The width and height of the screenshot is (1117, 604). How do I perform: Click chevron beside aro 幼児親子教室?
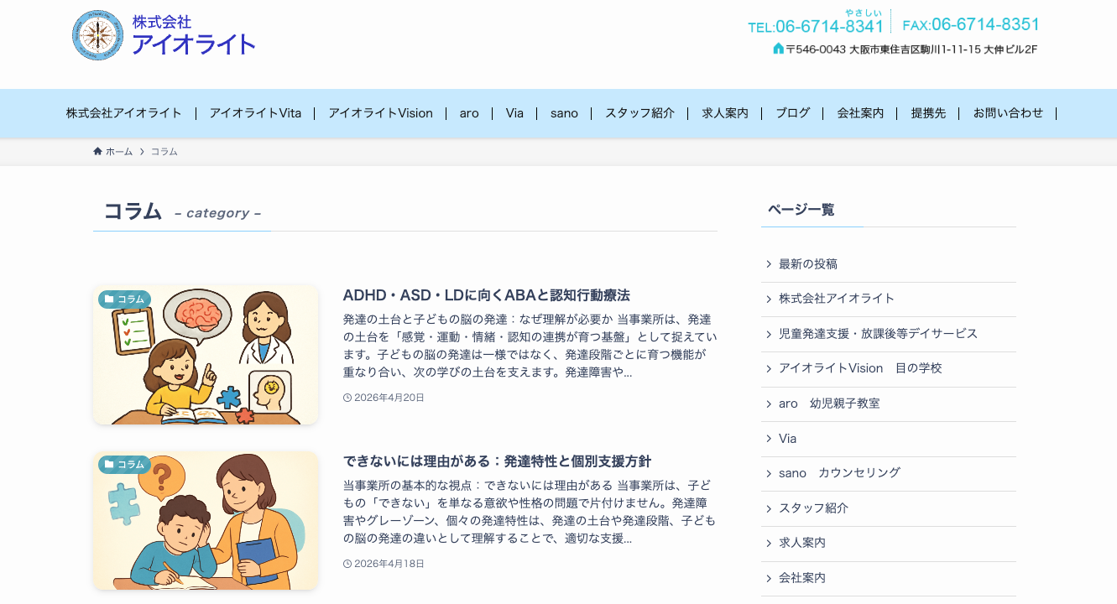[769, 404]
